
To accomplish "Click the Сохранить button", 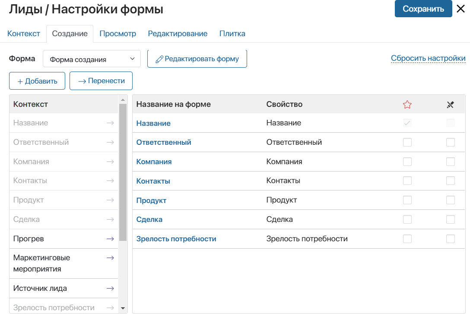I will (423, 9).
